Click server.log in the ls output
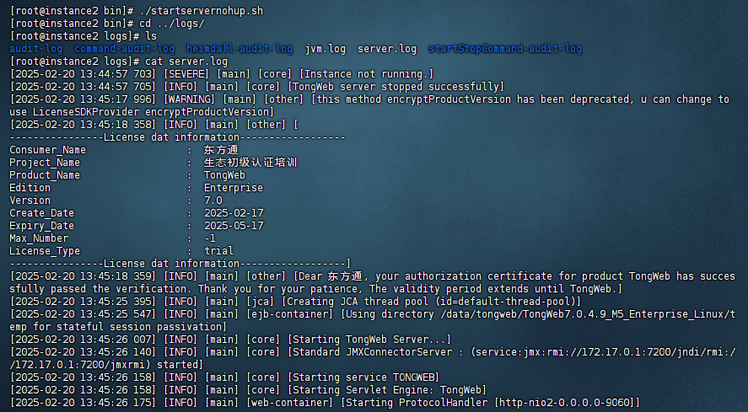Screen dimensions: 748x412 [x=387, y=49]
